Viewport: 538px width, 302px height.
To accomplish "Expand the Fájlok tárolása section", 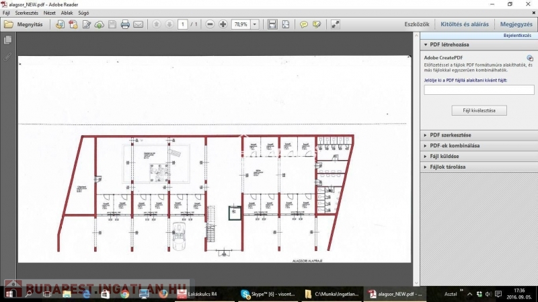I will click(447, 167).
